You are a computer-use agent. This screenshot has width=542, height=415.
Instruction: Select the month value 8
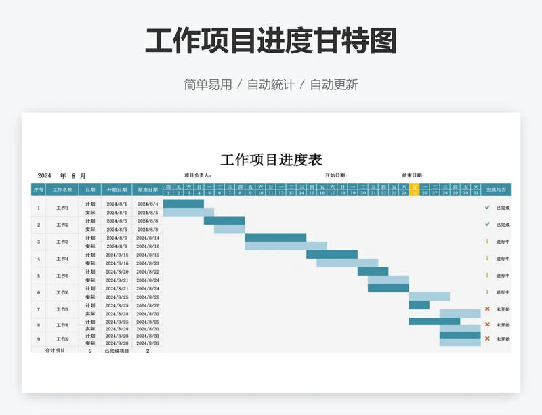click(73, 176)
